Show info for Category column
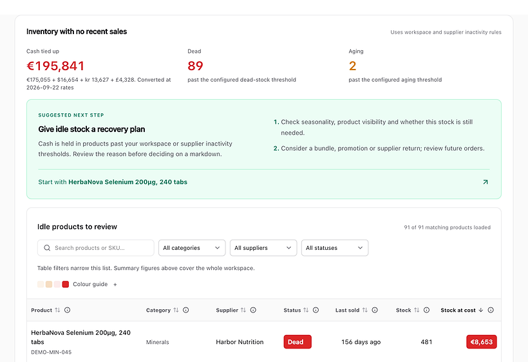The height and width of the screenshot is (362, 528). pos(186,310)
